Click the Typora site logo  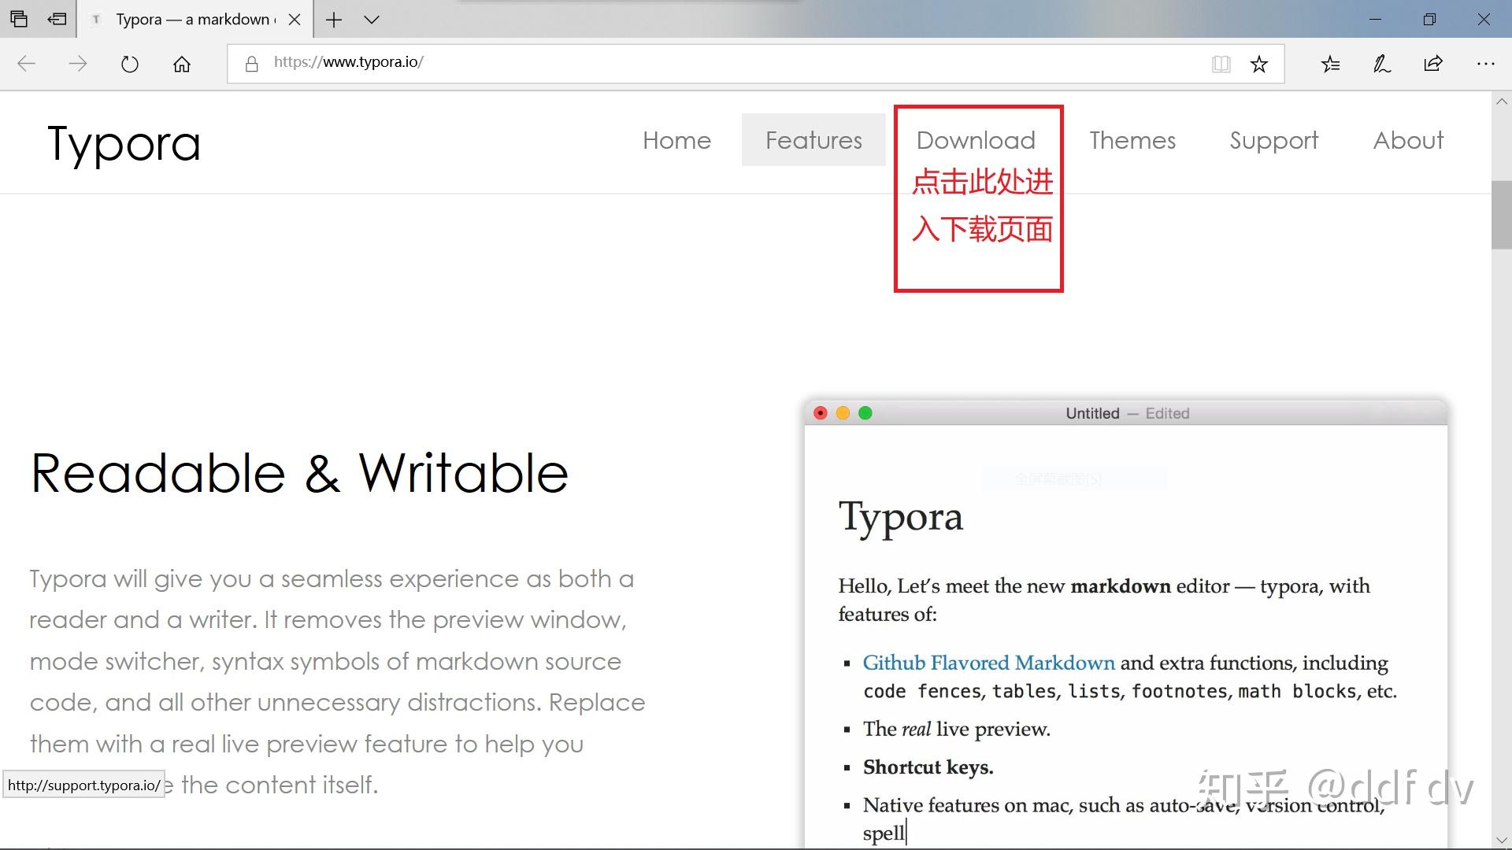[x=124, y=144]
